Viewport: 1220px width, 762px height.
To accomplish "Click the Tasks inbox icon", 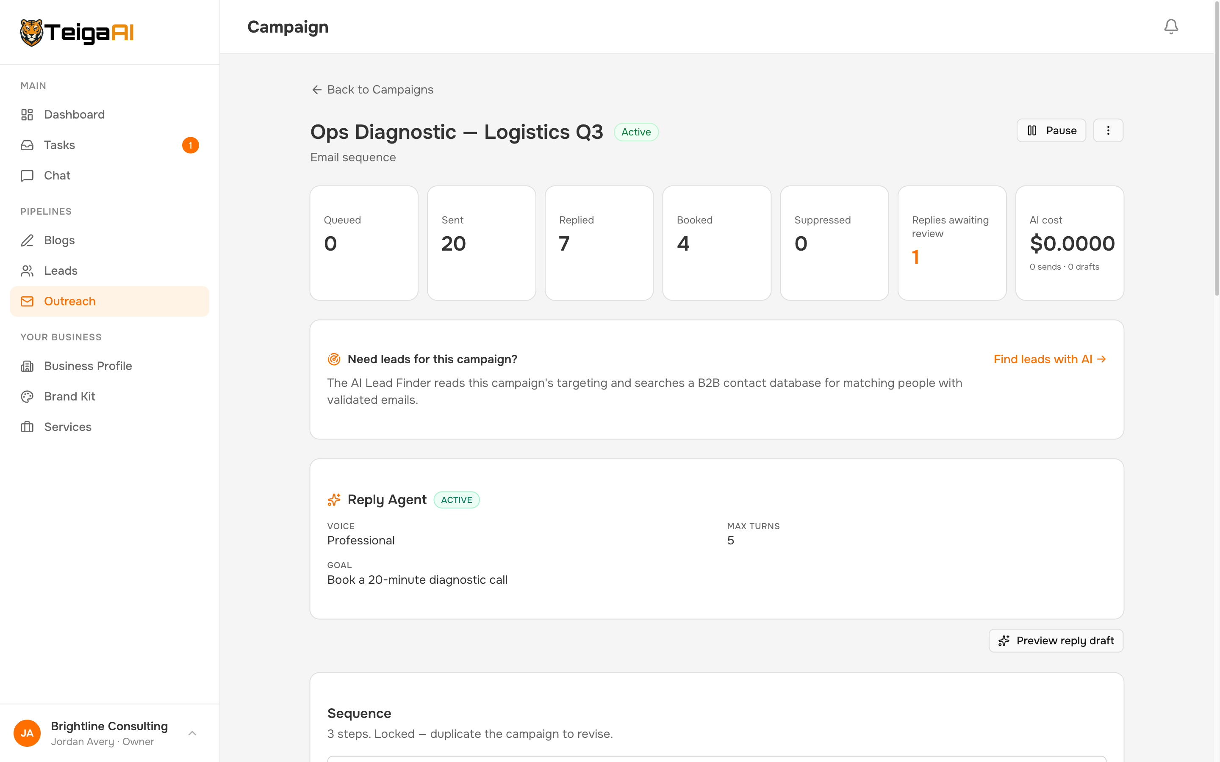I will pos(27,145).
